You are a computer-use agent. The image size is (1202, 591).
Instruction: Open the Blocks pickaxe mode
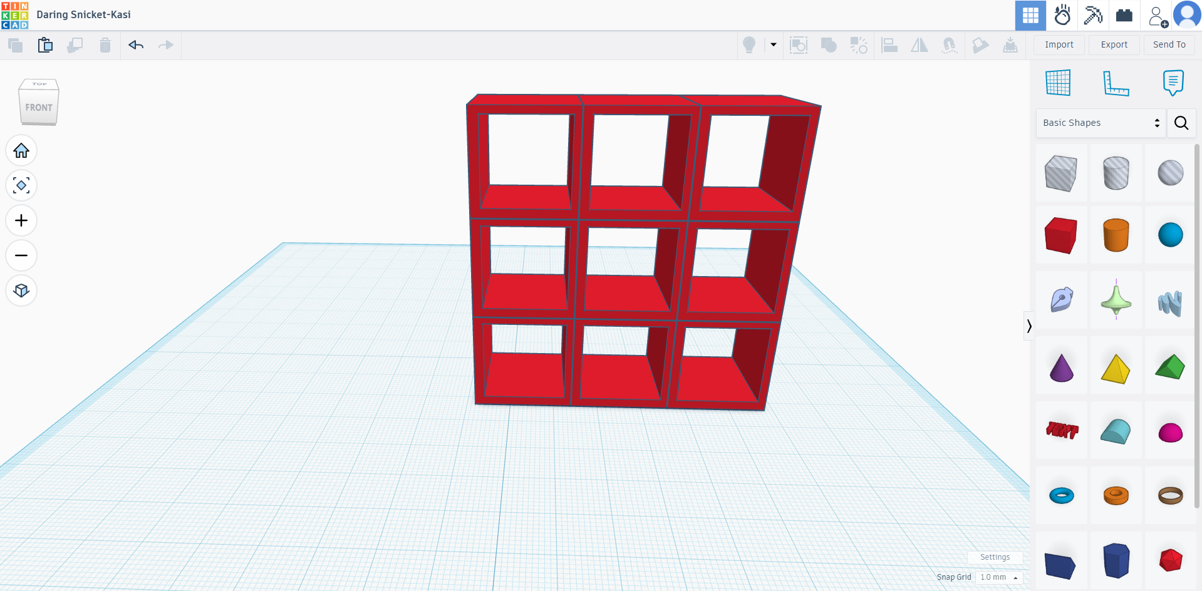tap(1093, 15)
